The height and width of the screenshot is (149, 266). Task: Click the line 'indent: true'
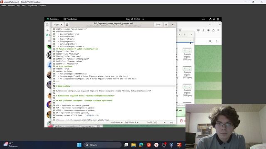pos(62,69)
